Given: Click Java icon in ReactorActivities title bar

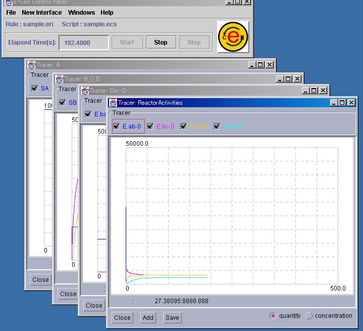Looking at the screenshot, I should [x=113, y=103].
